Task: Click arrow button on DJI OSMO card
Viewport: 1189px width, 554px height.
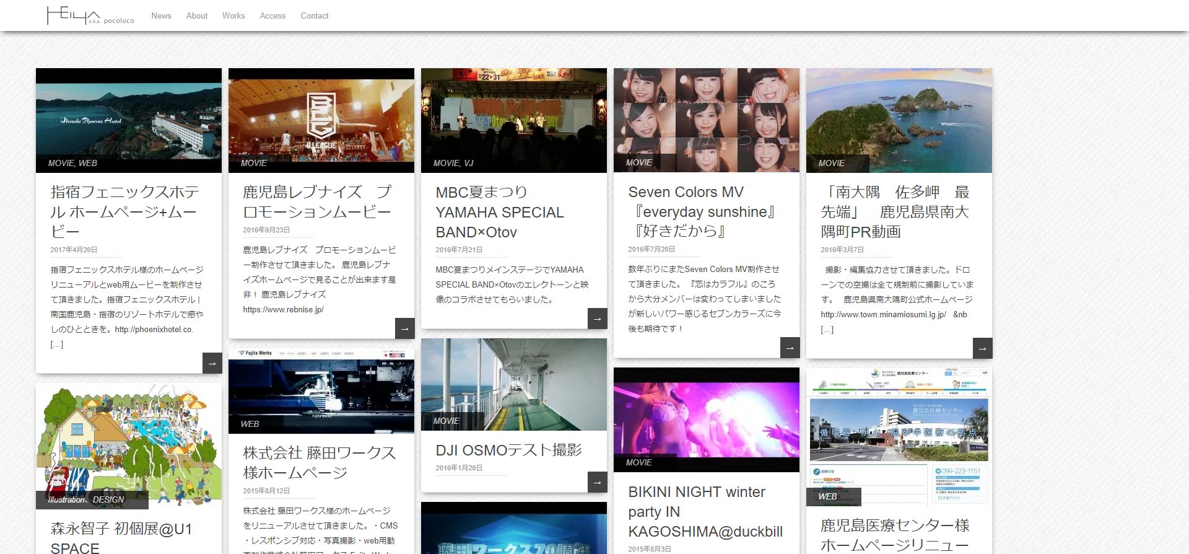Action: click(x=598, y=482)
